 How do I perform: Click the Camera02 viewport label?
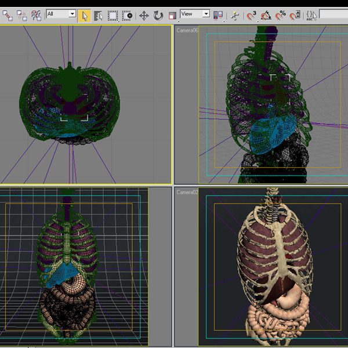(x=187, y=192)
